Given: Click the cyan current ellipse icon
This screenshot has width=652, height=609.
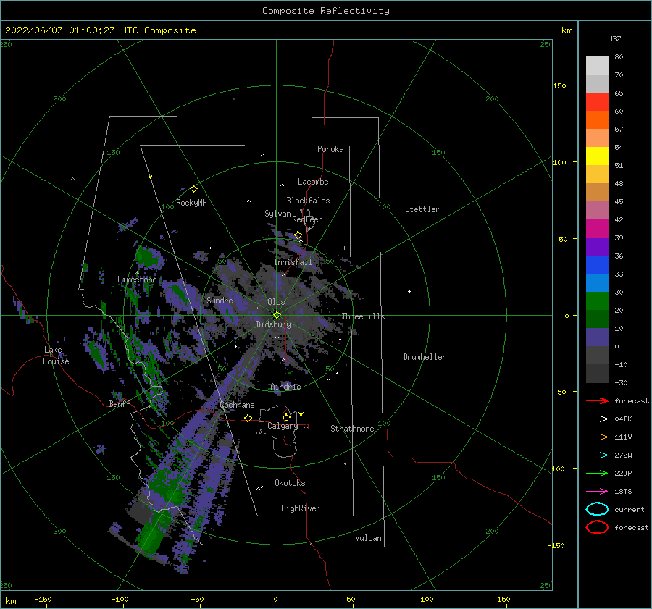Looking at the screenshot, I should (597, 509).
